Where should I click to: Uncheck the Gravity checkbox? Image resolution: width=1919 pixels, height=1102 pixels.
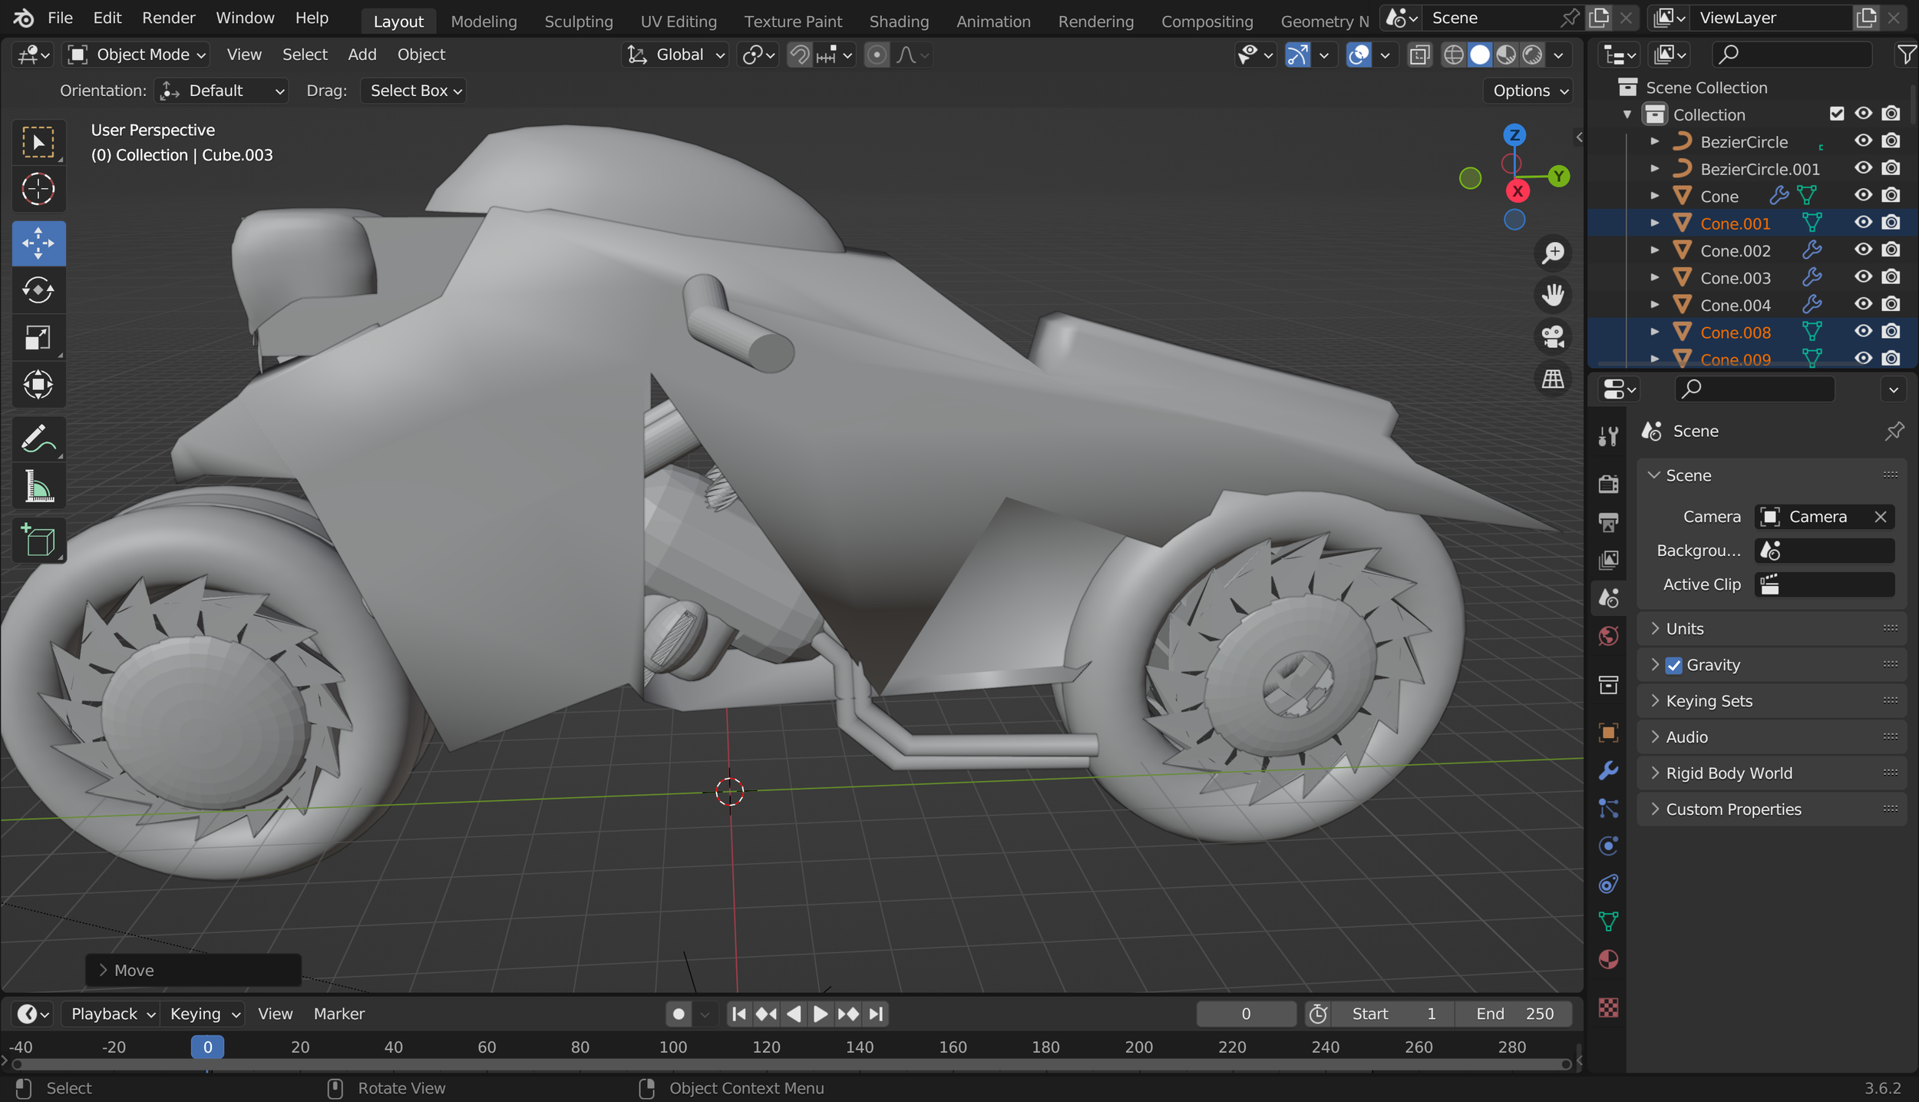point(1674,665)
